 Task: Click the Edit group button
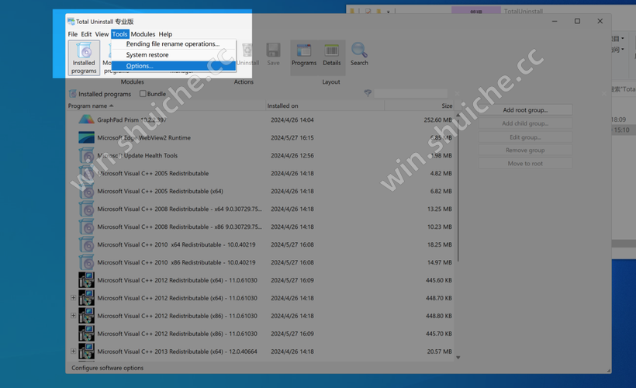[525, 137]
